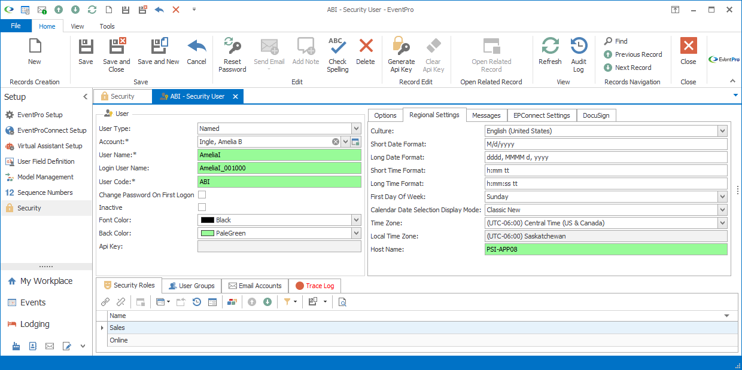Screen dimensions: 742x370
Task: Clear the Account field value
Action: [x=336, y=142]
